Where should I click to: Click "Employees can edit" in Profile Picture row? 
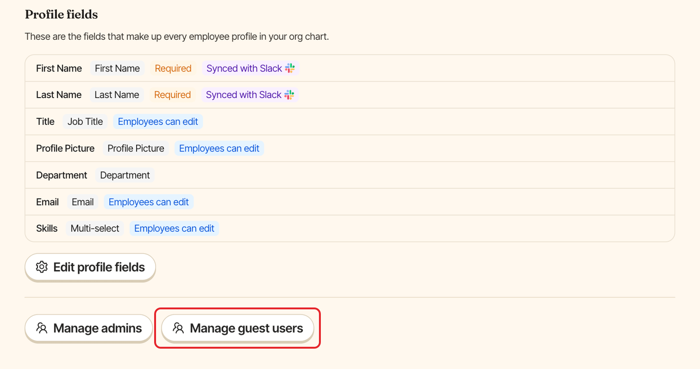point(219,148)
